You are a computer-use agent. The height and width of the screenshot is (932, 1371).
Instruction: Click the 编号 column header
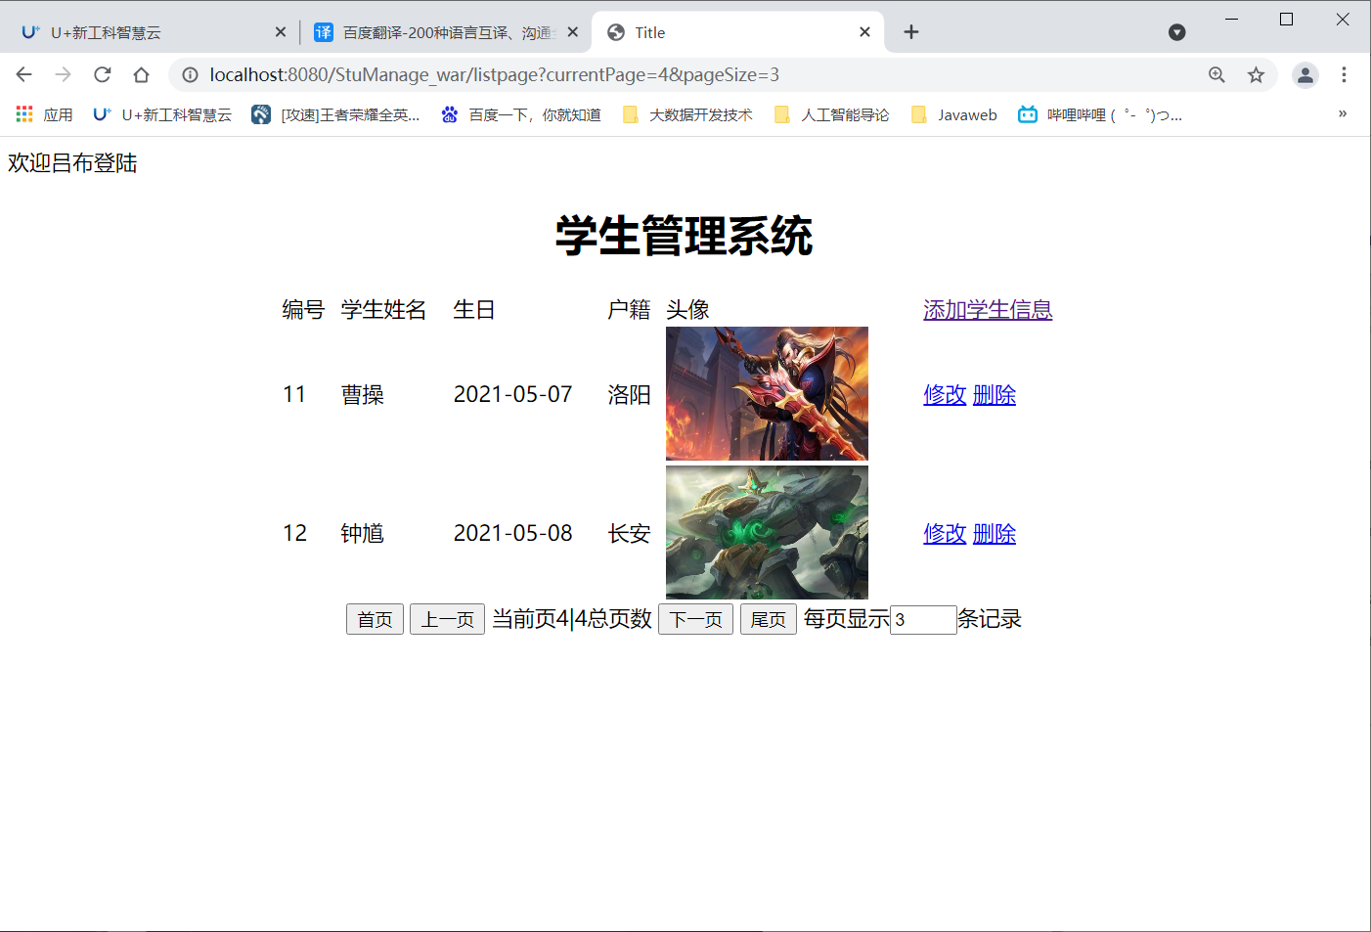(303, 310)
